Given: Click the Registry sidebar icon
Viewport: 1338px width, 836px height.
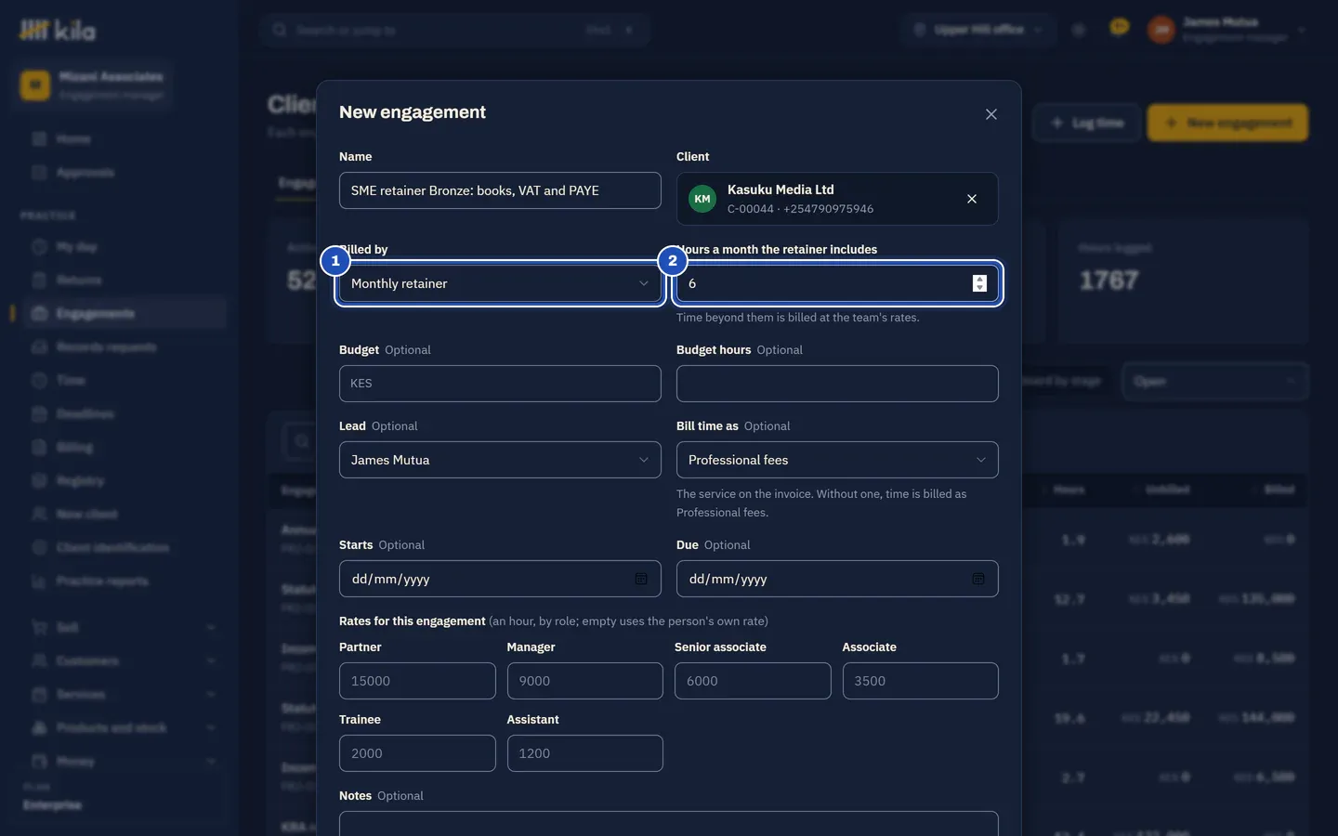Looking at the screenshot, I should coord(39,481).
